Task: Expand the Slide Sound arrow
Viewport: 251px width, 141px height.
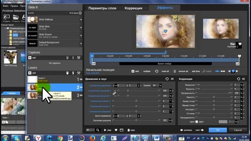Action: (x=81, y=36)
